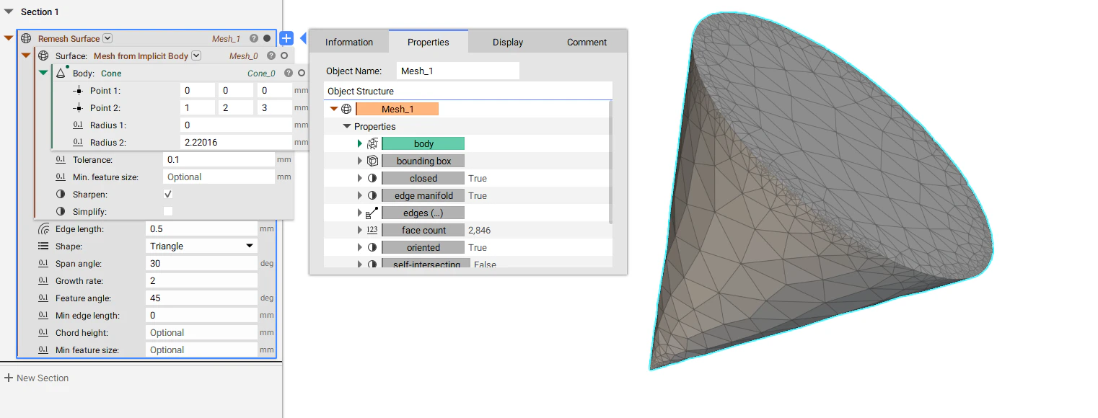This screenshot has width=1098, height=418.
Task: Open the Comment tab
Action: 587,42
